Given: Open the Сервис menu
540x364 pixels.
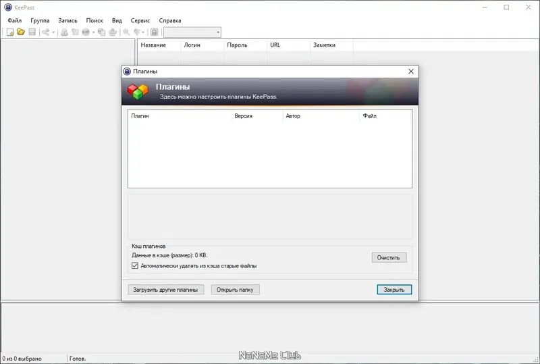Looking at the screenshot, I should click(140, 20).
